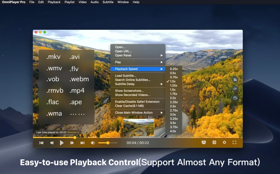The height and width of the screenshot is (174, 280).
Task: Open the Subtitle menu
Action: tap(108, 2)
